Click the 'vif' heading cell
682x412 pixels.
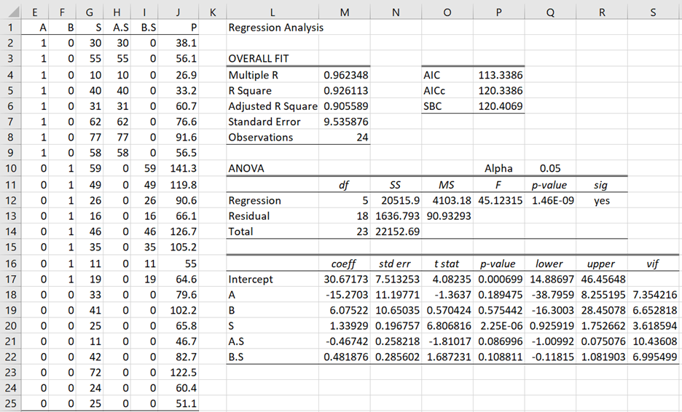click(654, 264)
